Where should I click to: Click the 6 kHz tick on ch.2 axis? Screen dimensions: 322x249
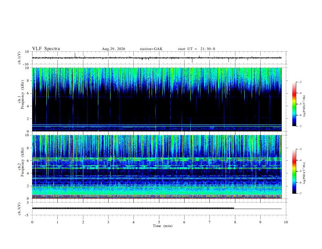28,161
